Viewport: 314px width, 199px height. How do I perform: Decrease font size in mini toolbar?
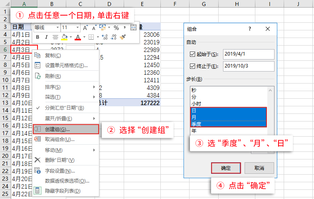(x=94, y=28)
